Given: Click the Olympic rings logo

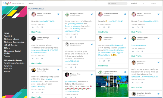Looking at the screenshot, I should point(7,3).
